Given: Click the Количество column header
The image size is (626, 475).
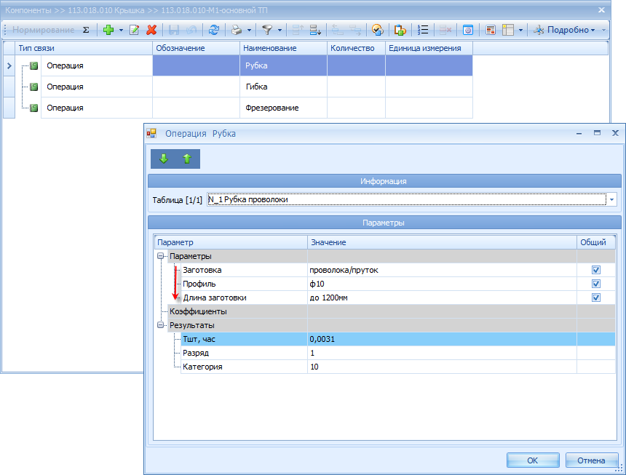Looking at the screenshot, I should (x=356, y=48).
